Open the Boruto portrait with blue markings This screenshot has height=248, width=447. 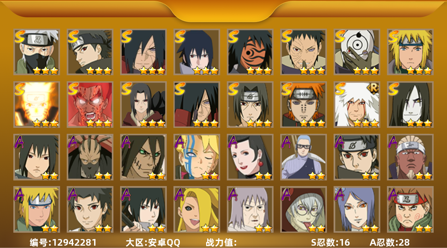pyautogui.click(x=196, y=157)
